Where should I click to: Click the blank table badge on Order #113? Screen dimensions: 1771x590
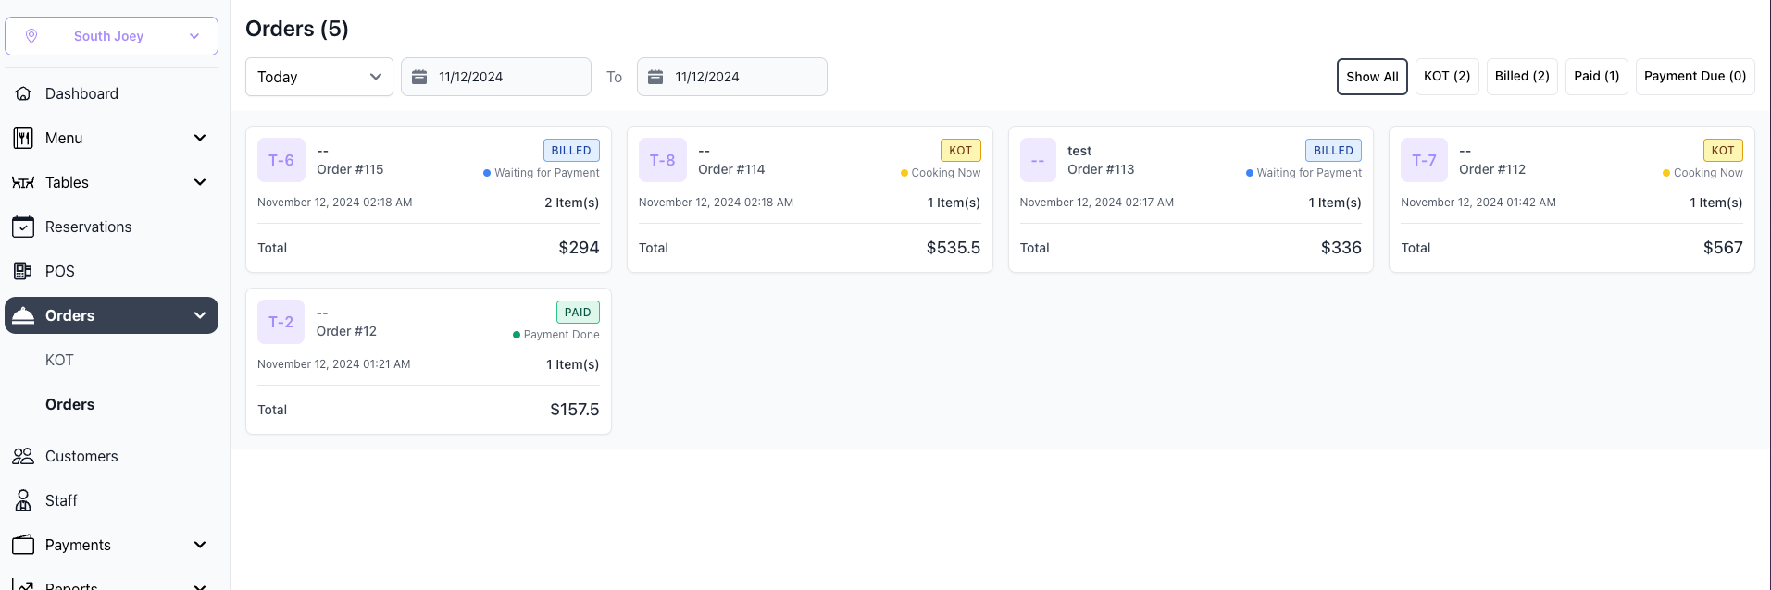pyautogui.click(x=1038, y=160)
